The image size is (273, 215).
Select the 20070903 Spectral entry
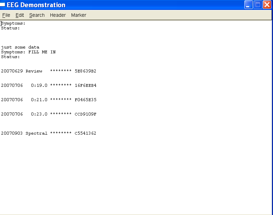(x=24, y=133)
